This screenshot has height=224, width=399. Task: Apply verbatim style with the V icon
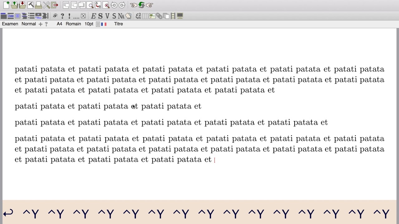[x=107, y=16]
